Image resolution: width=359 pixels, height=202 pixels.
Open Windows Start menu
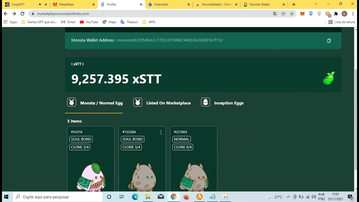(6, 197)
